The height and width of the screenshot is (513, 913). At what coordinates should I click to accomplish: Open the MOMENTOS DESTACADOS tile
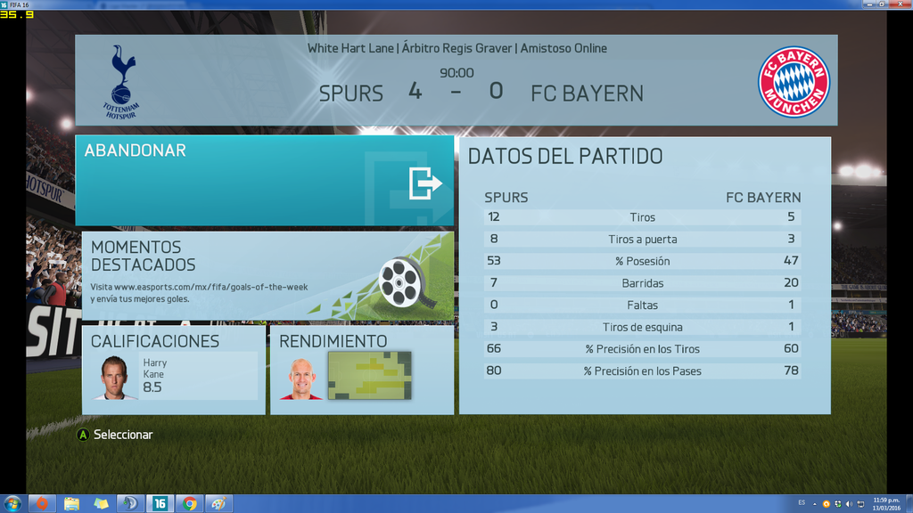tap(267, 276)
